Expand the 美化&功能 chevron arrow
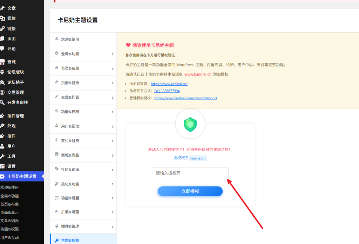 113,184
